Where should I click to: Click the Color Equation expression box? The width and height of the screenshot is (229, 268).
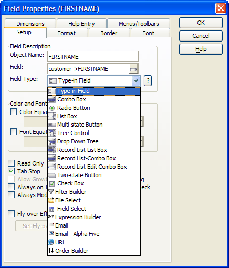coord(36,122)
